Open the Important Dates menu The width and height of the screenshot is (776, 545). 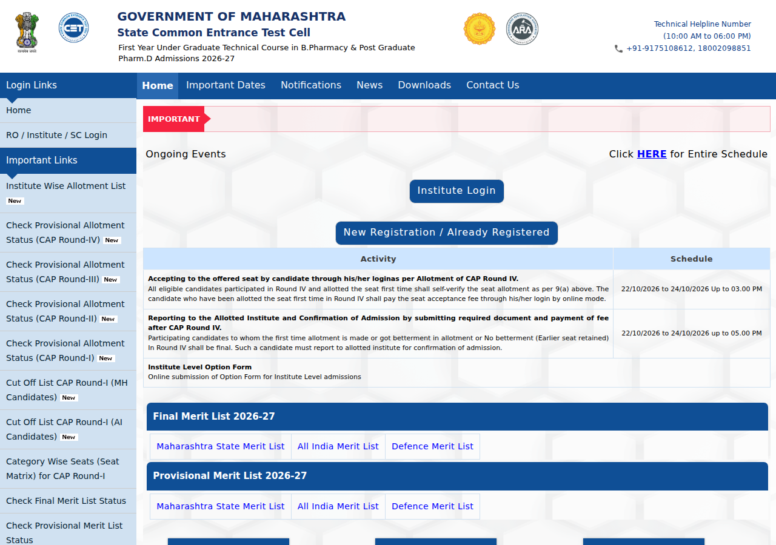coord(226,85)
